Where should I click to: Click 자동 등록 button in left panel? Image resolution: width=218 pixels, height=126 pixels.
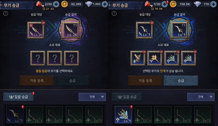click(37, 81)
